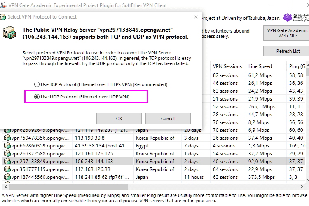Image resolution: width=309 pixels, height=206 pixels.
Task: Click IP address 112.168.126.88
Action: [x=93, y=169]
